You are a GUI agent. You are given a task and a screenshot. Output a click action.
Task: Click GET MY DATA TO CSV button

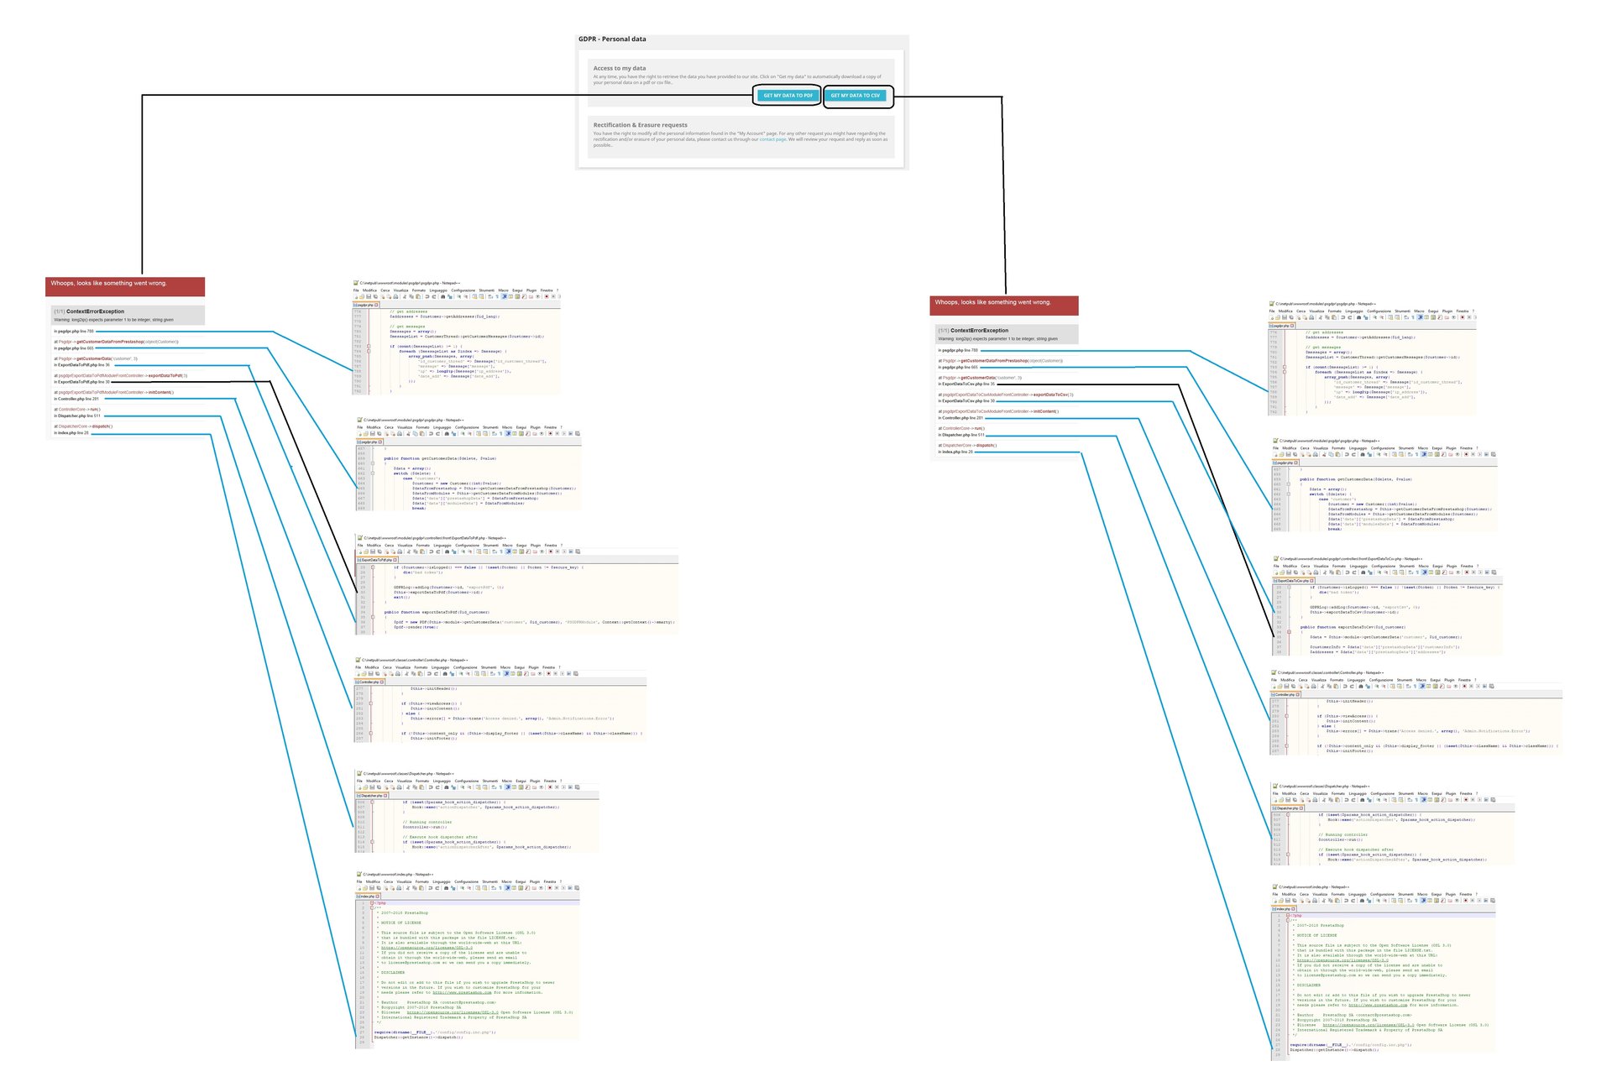[856, 96]
